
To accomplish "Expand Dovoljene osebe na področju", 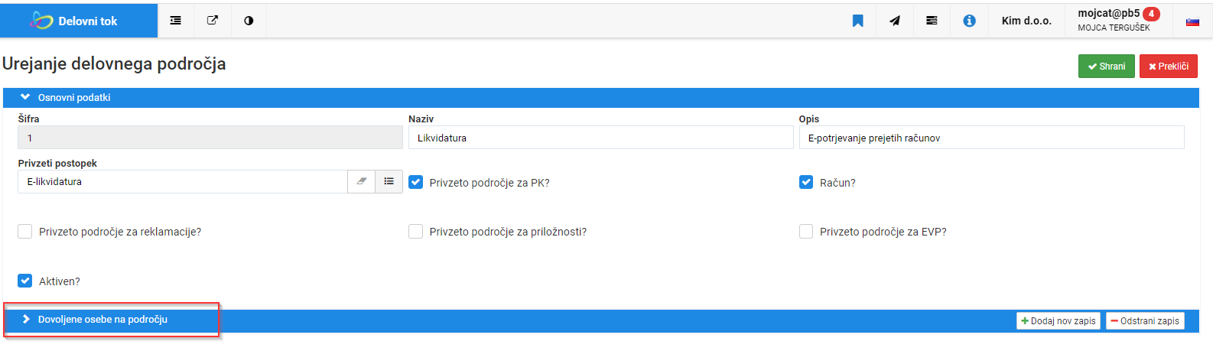I will click(x=102, y=319).
